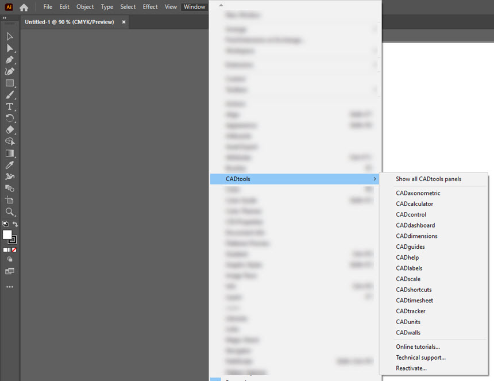Open the CADdashboard panel
Viewport: 494px width, 381px height.
point(415,225)
